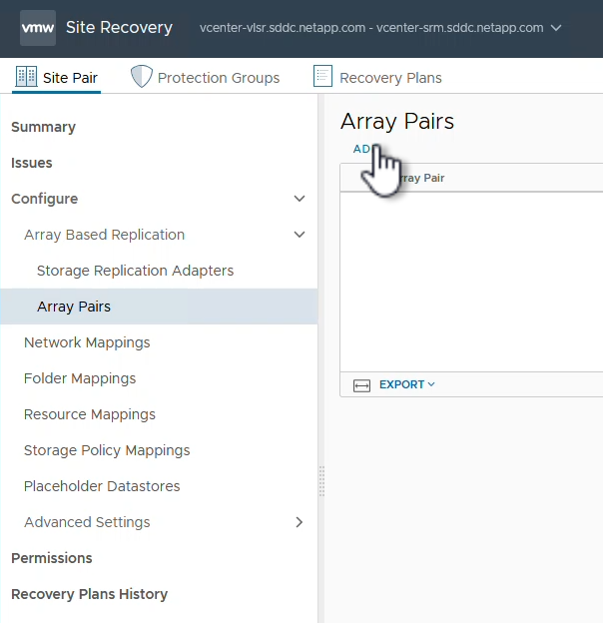603x623 pixels.
Task: Collapse Array Based Replication chevron
Action: 300,235
